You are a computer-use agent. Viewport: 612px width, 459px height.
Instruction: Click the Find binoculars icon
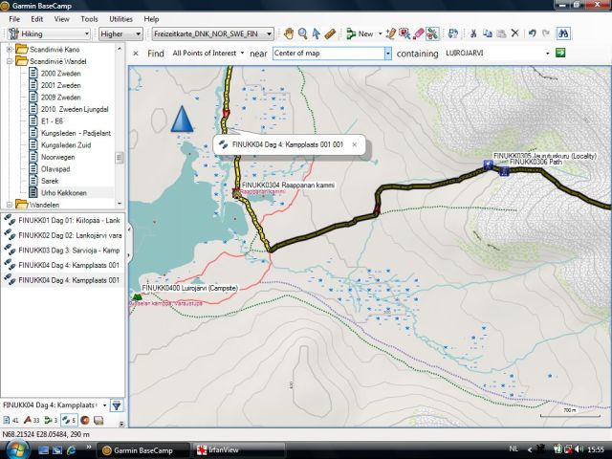click(564, 33)
